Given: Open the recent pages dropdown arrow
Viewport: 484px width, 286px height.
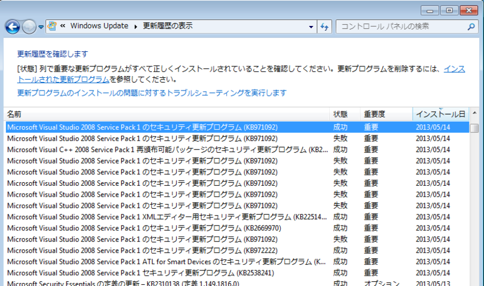Looking at the screenshot, I should point(41,27).
